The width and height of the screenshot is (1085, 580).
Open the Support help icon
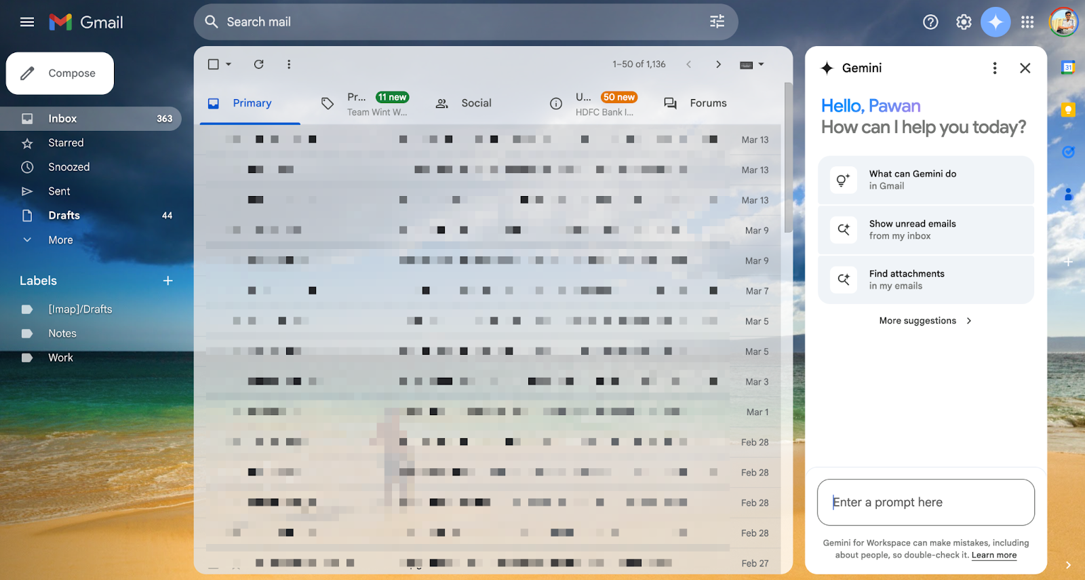(930, 22)
